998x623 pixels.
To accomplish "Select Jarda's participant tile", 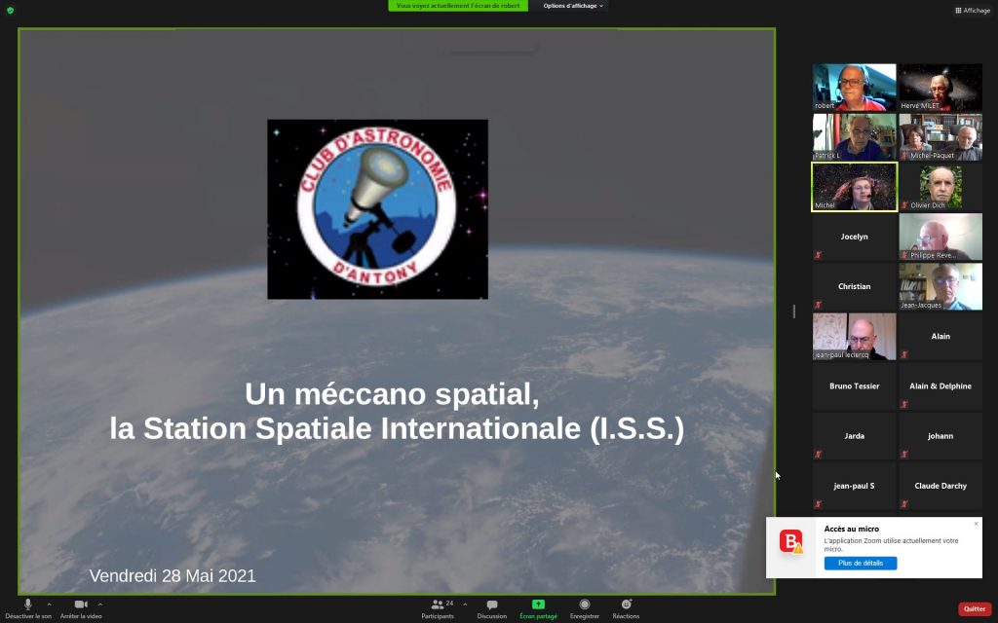I will click(854, 436).
